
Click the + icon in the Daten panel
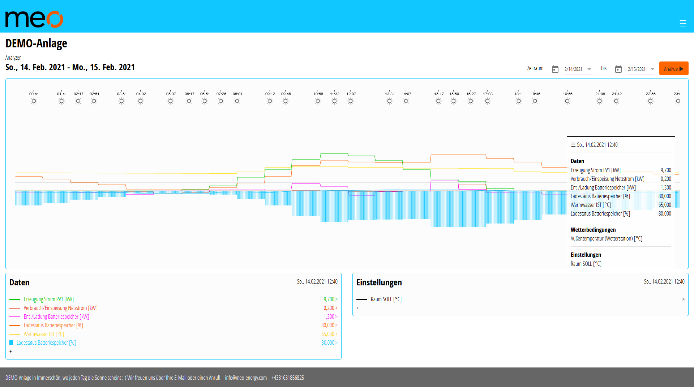(x=10, y=351)
